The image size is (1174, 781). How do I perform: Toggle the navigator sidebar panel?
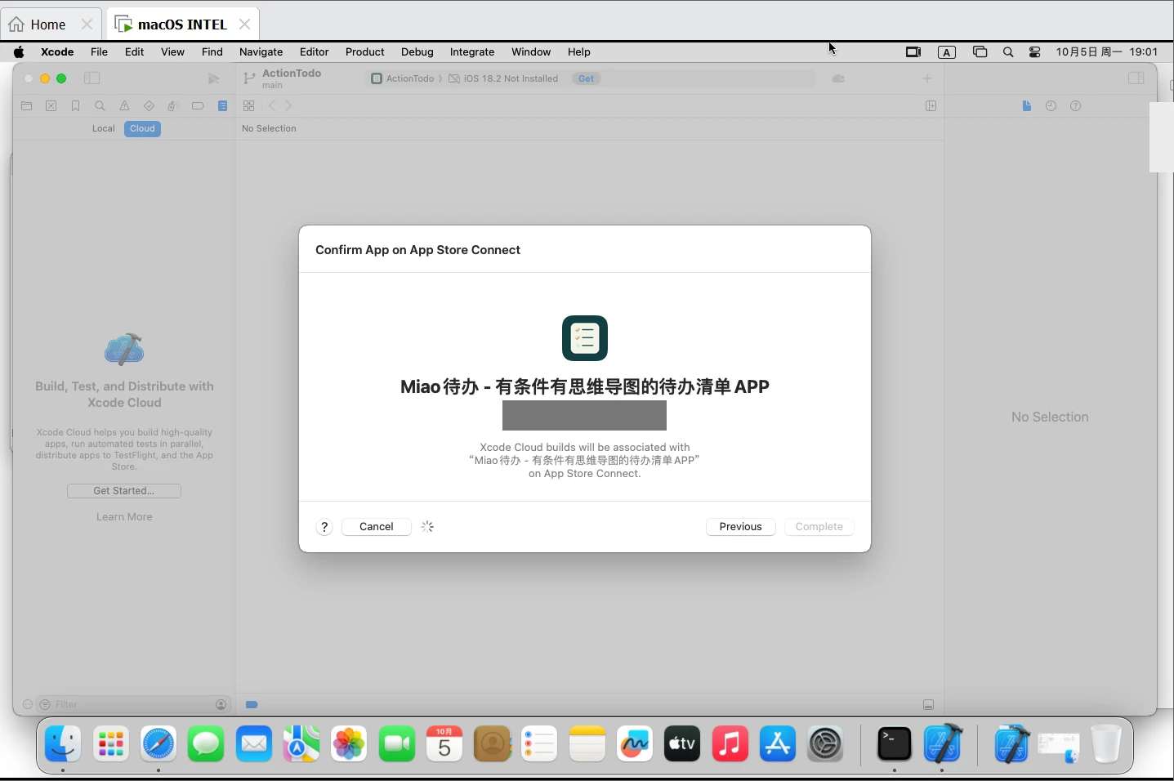point(92,78)
